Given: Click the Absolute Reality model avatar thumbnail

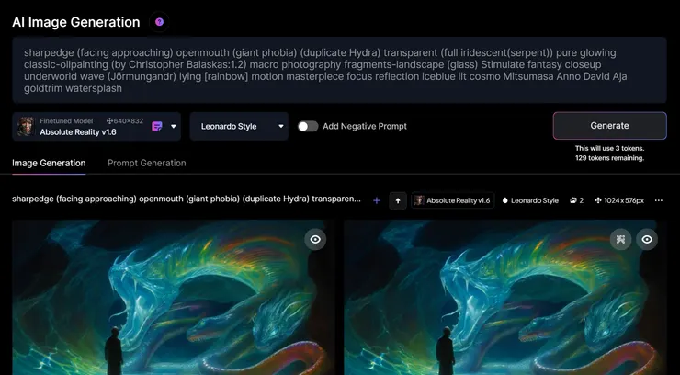Looking at the screenshot, I should 26,127.
